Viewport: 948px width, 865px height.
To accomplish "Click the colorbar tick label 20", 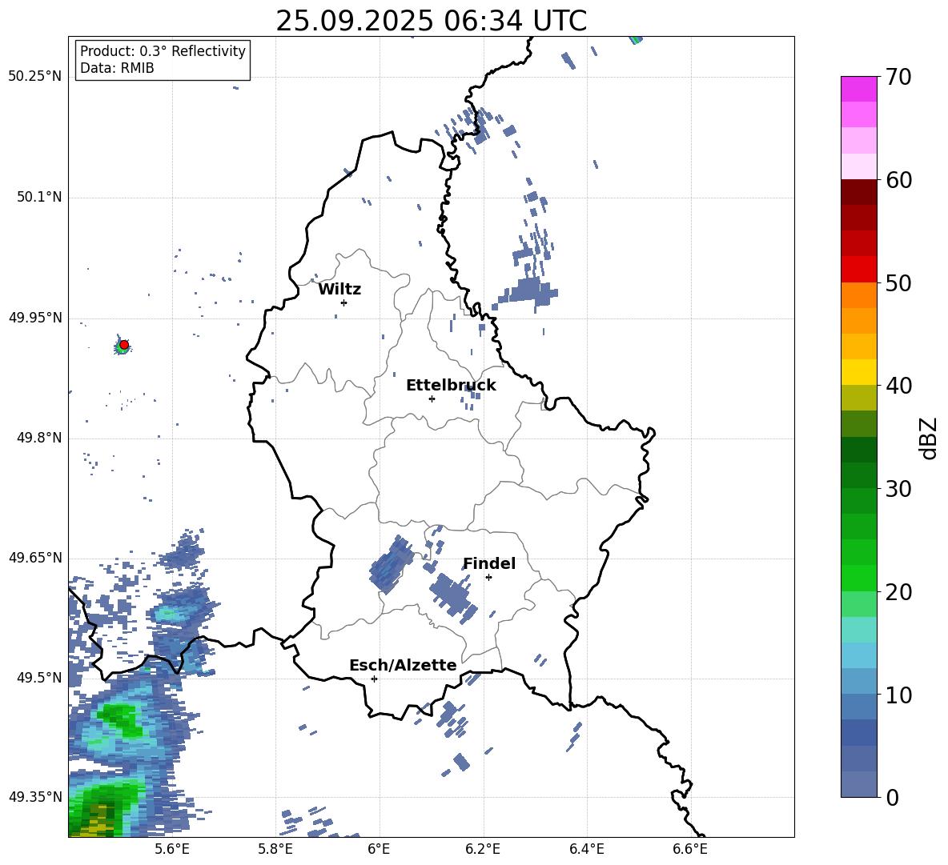I will [898, 592].
